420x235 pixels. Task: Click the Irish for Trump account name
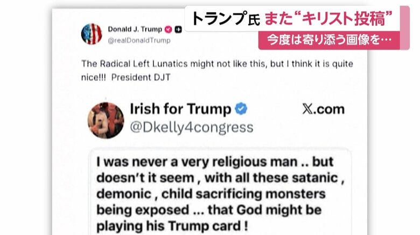(x=180, y=109)
